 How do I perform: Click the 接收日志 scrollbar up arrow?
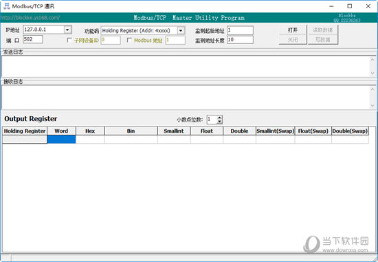pos(373,89)
